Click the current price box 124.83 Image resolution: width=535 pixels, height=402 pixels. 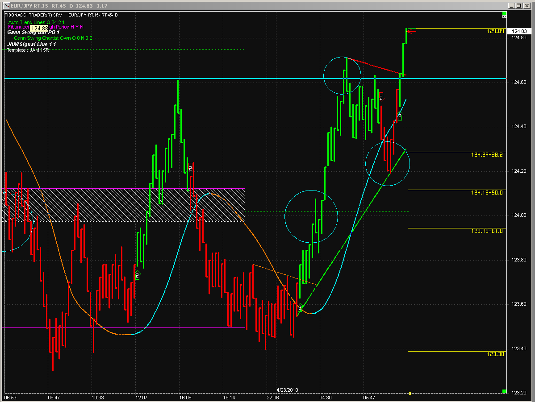tap(519, 31)
